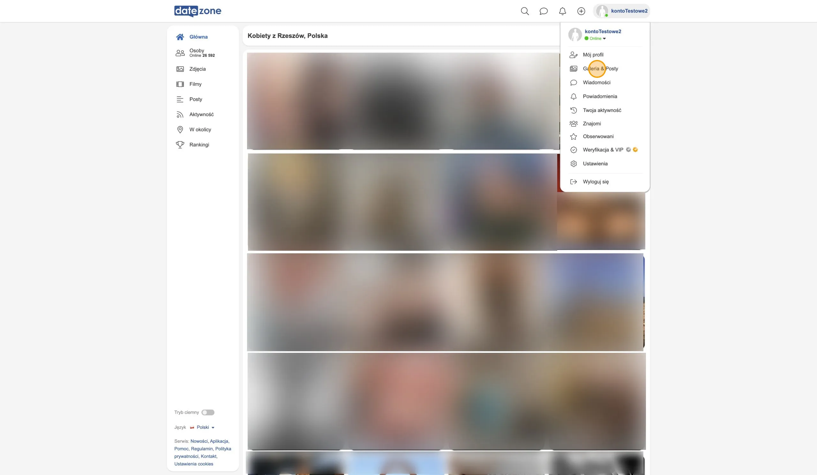817x475 pixels.
Task: Open the Kontakt footer link
Action: pos(208,456)
